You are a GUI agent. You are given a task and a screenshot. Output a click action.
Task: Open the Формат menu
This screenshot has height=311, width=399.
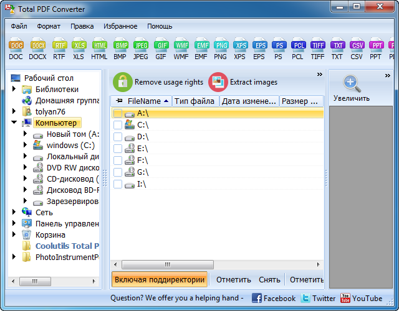coord(49,26)
